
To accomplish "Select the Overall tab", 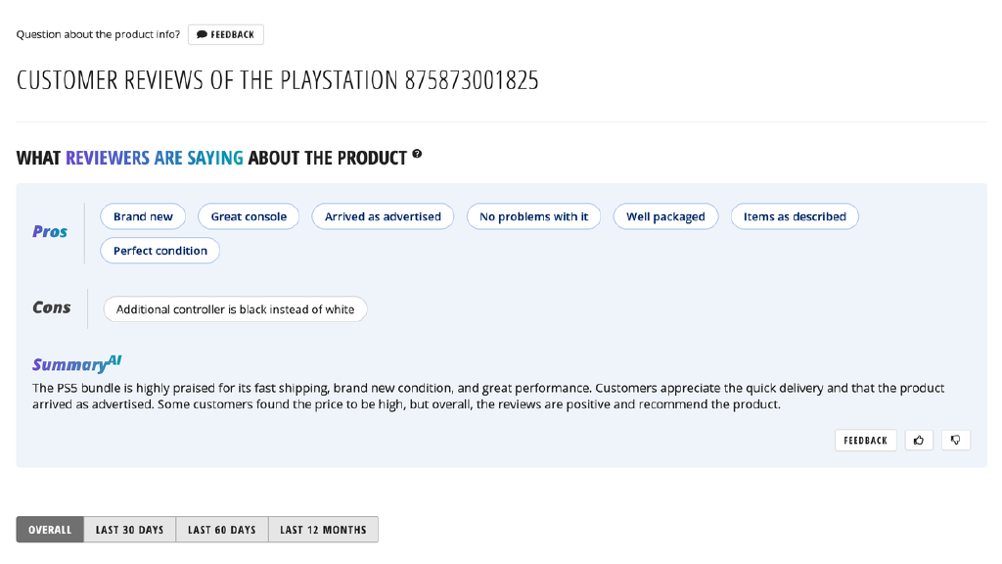I will (x=50, y=530).
